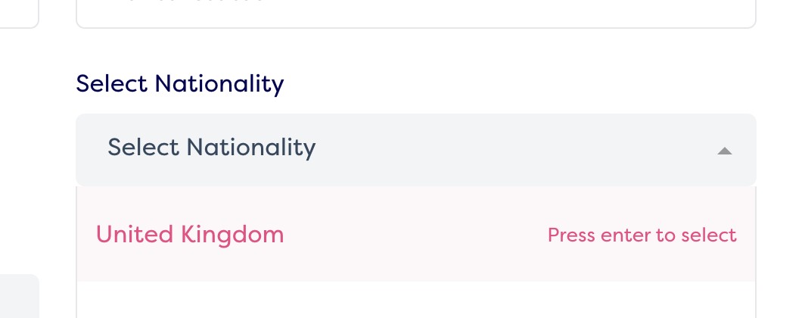Focus the text input above the nationality label
Viewport: 805px width, 318px height.
[415, 11]
